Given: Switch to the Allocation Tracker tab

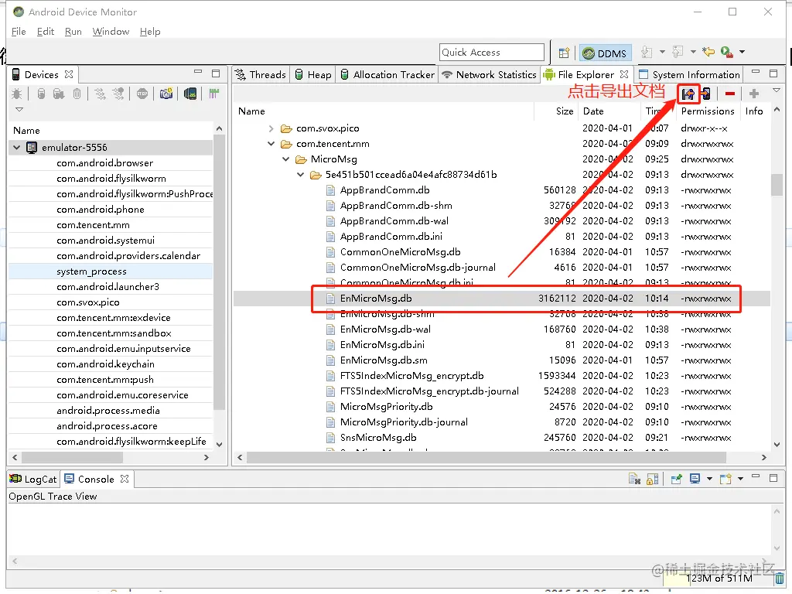Looking at the screenshot, I should click(387, 75).
